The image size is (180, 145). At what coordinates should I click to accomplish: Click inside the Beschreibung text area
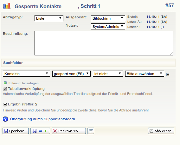[104, 43]
